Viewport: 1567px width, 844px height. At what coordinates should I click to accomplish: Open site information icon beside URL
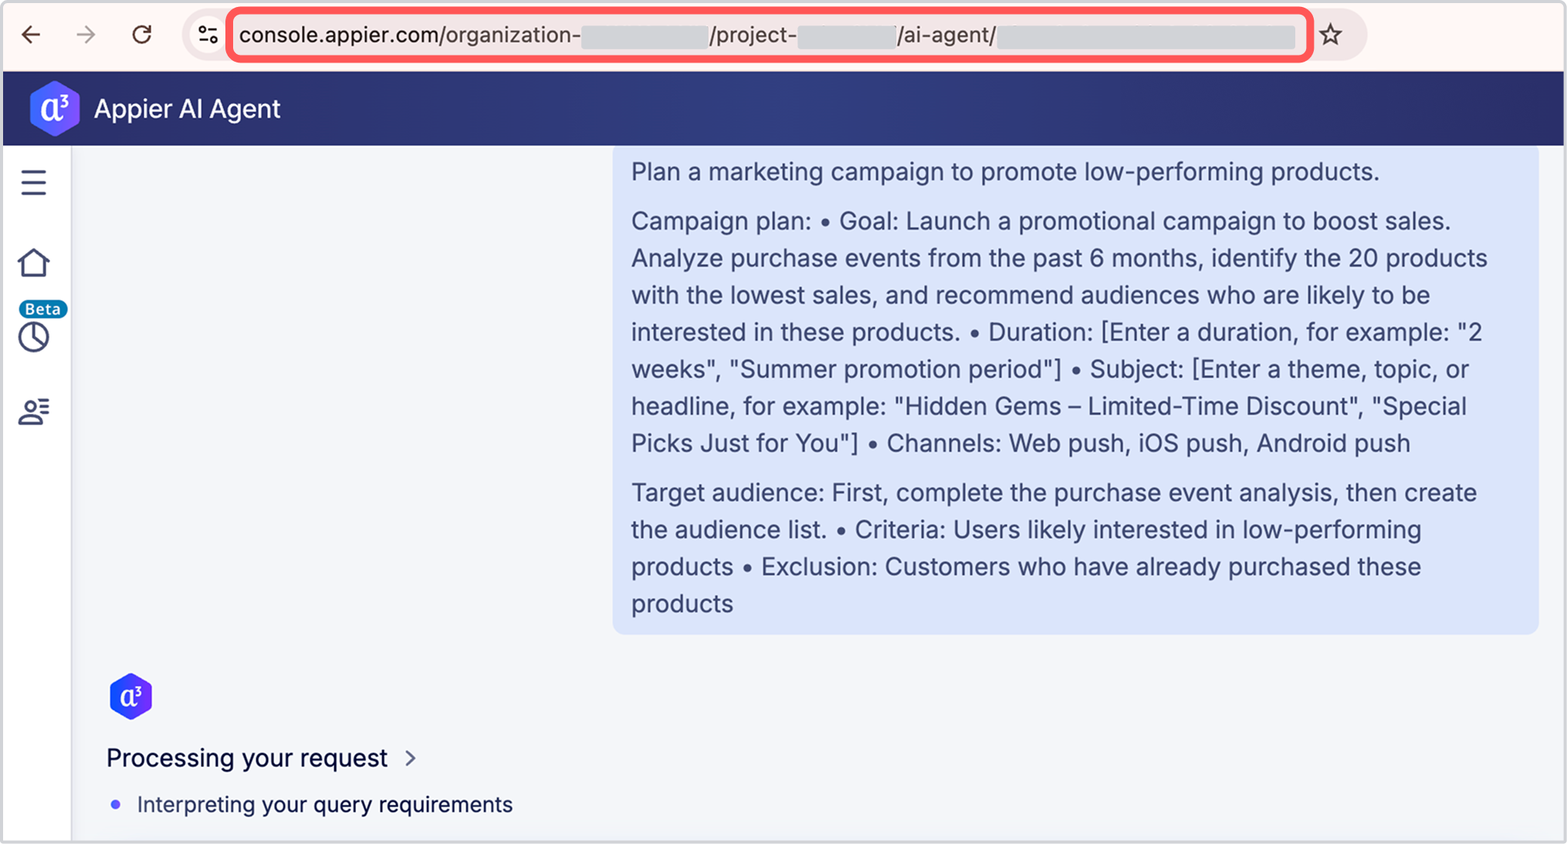pyautogui.click(x=208, y=35)
